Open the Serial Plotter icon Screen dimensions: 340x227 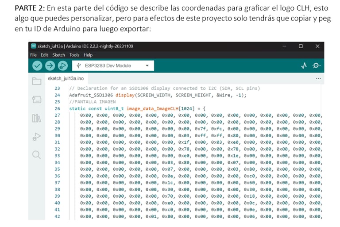[x=304, y=65]
